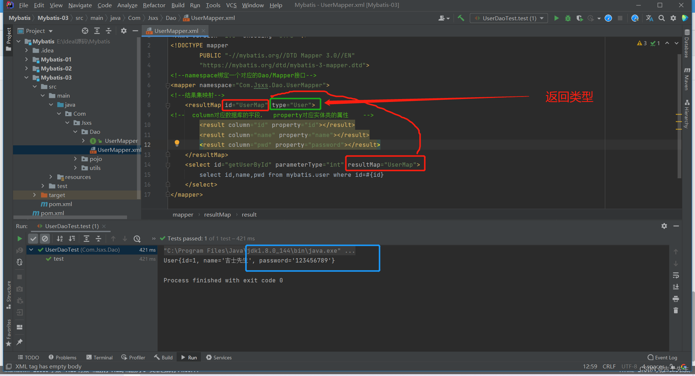This screenshot has width=695, height=376.
Task: Click the translate icon in top toolbar
Action: [x=650, y=18]
